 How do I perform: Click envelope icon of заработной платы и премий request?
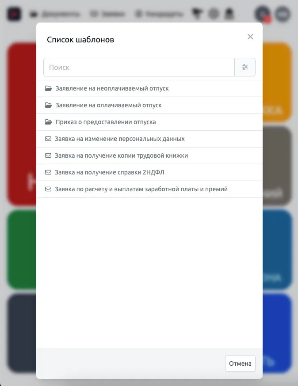(x=48, y=189)
